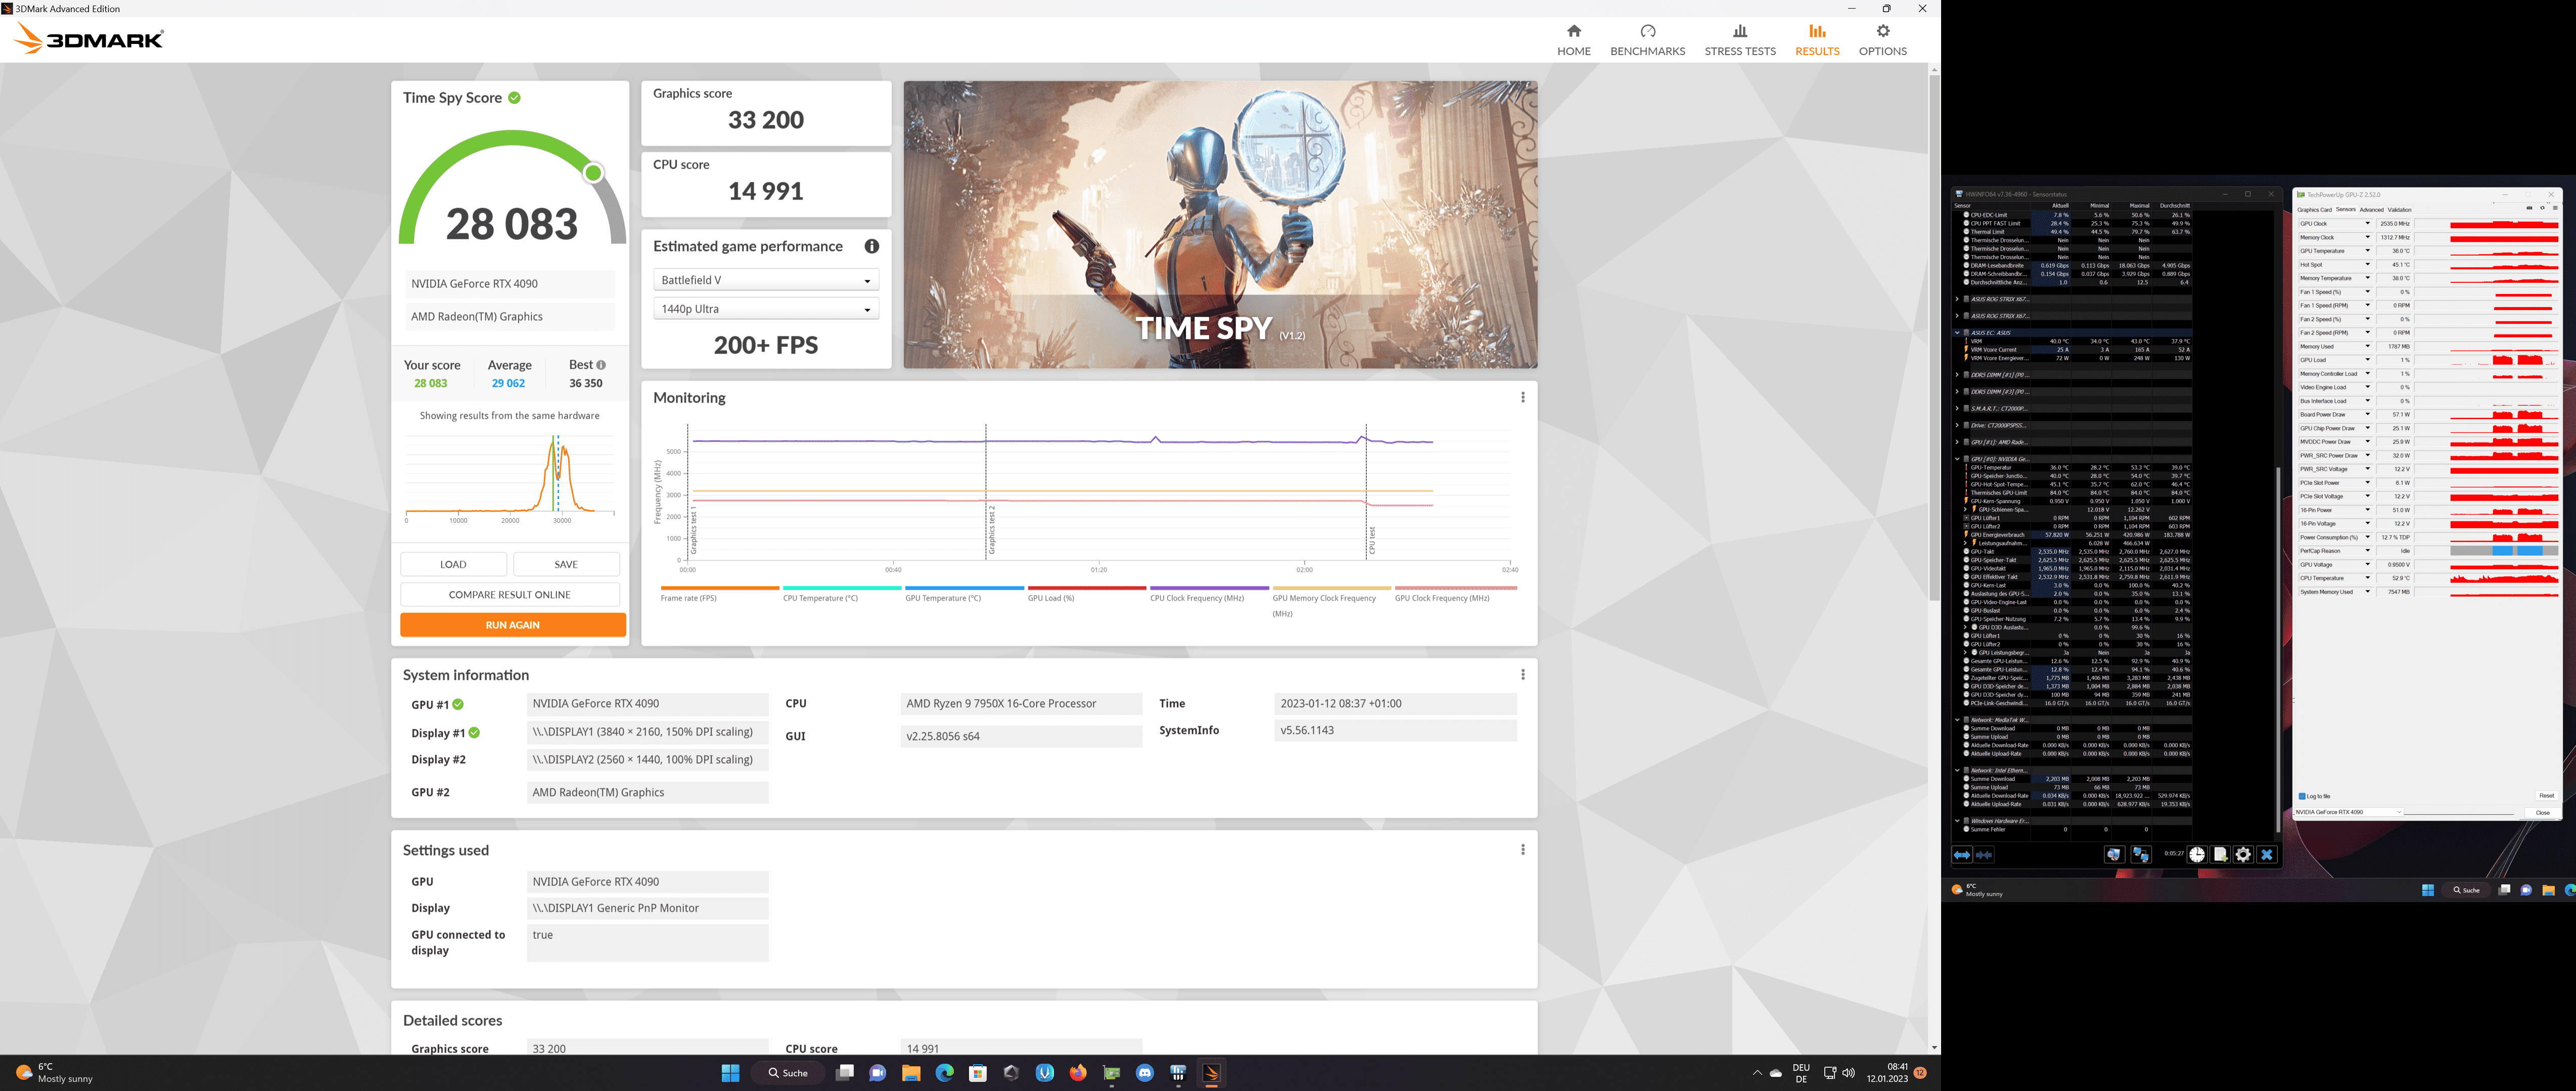Click COMPARE RESULT ONLINE button
Image resolution: width=2576 pixels, height=1091 pixels.
(509, 594)
